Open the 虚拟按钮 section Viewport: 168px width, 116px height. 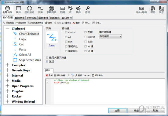pos(29,10)
